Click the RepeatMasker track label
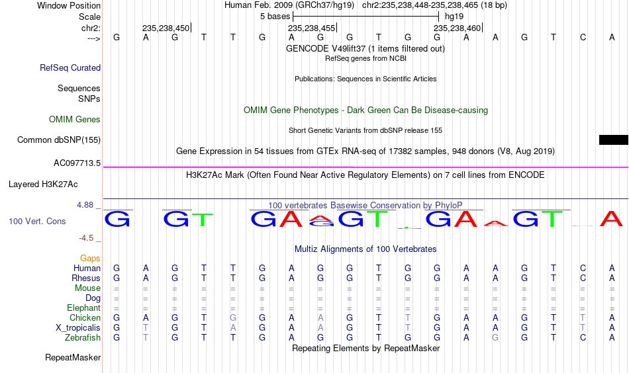Image resolution: width=629 pixels, height=373 pixels. (73, 357)
